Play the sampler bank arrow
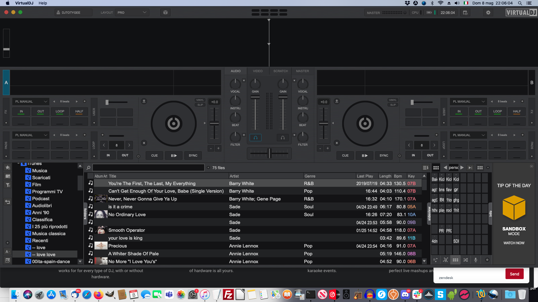Image resolution: width=538 pixels, height=302 pixels. tap(462, 167)
